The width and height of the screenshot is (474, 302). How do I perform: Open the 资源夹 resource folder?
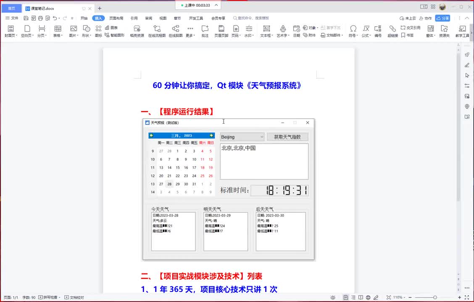pyautogui.click(x=444, y=31)
